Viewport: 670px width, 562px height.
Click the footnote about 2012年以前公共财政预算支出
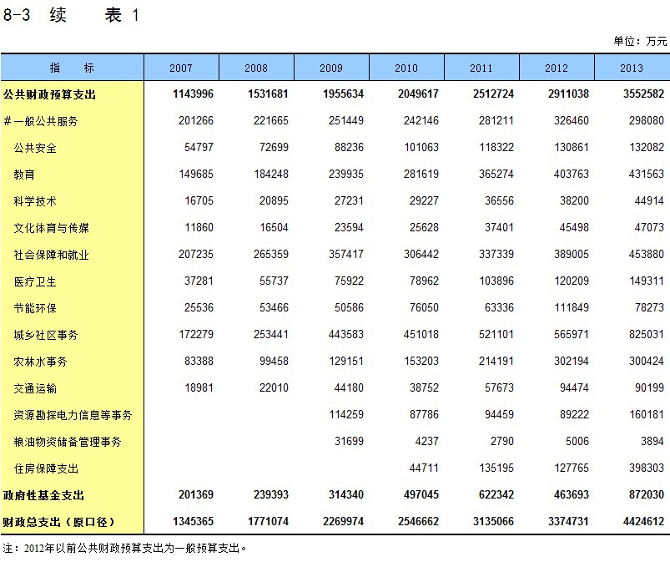(x=125, y=549)
